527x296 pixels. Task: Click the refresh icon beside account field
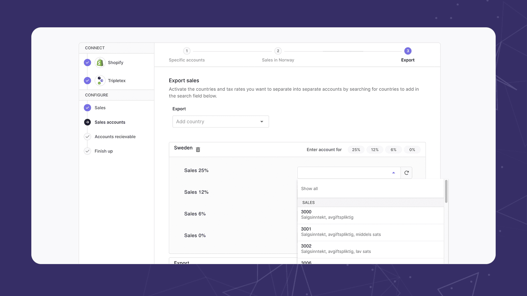406,173
